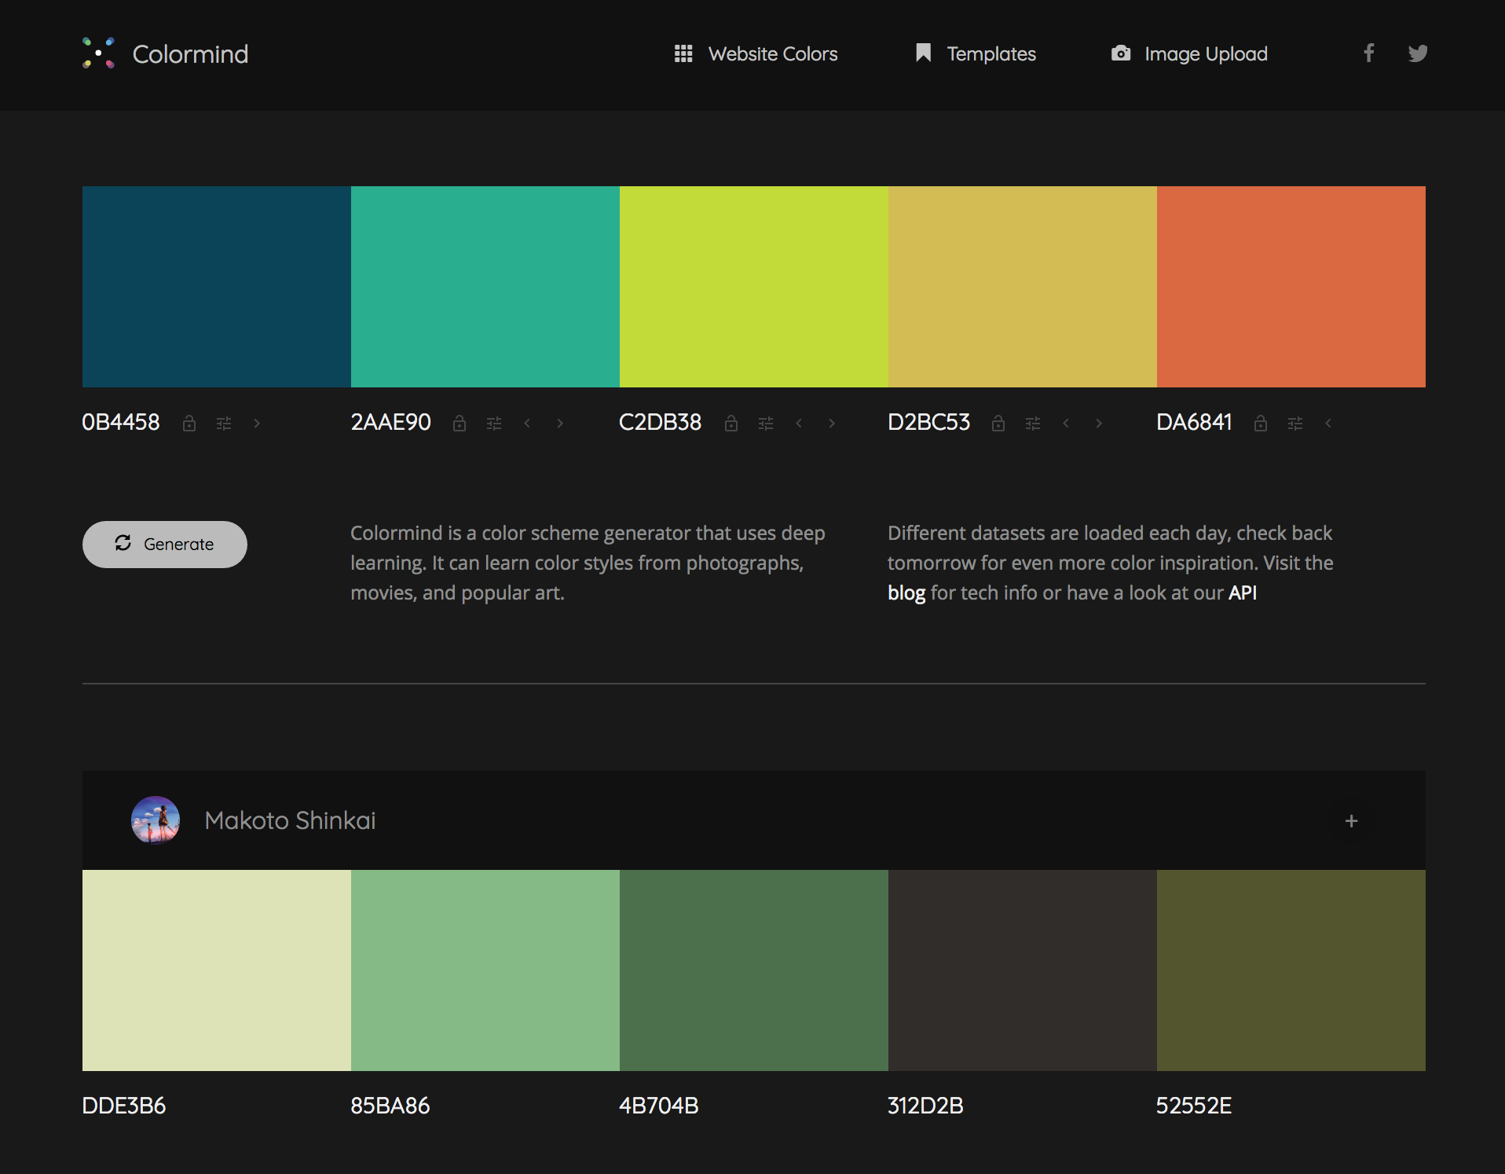The height and width of the screenshot is (1174, 1505).
Task: Open Image Upload via the camera icon
Action: (x=1121, y=53)
